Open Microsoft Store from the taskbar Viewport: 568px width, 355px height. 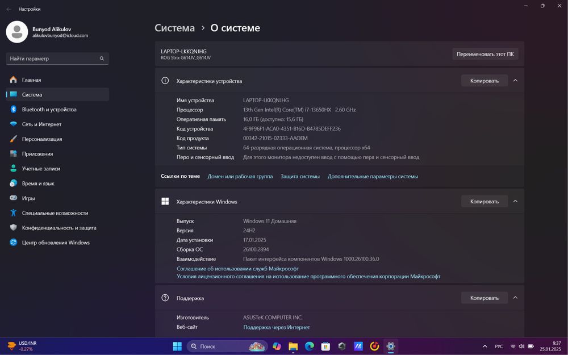point(325,346)
